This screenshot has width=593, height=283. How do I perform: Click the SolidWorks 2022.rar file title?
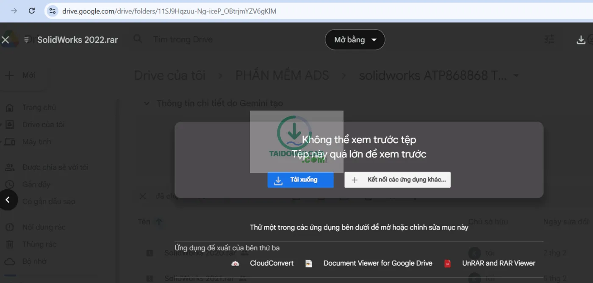(78, 40)
